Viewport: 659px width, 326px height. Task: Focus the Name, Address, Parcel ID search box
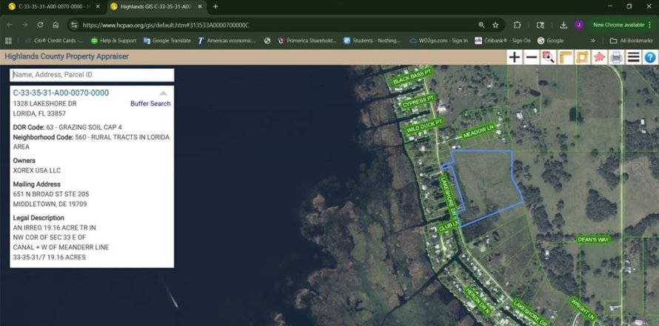point(92,75)
